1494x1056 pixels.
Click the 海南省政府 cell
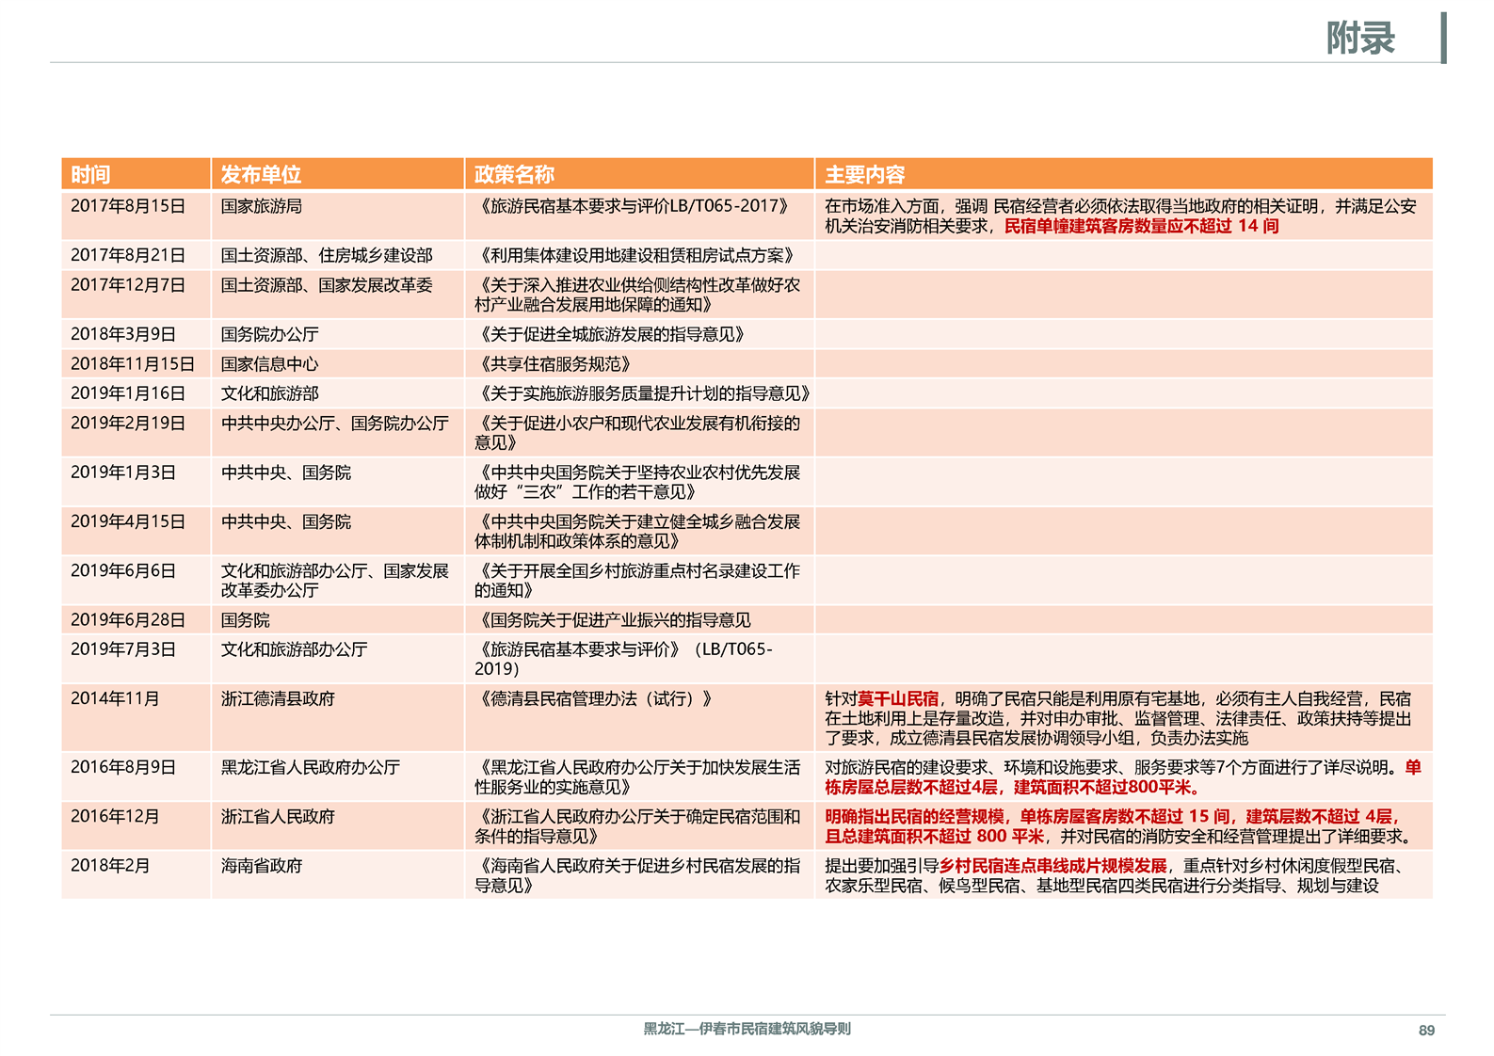pos(261,866)
